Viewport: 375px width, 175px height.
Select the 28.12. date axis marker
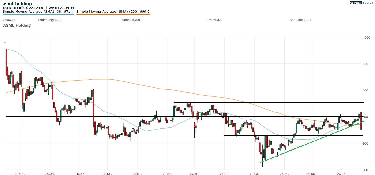[167, 173]
